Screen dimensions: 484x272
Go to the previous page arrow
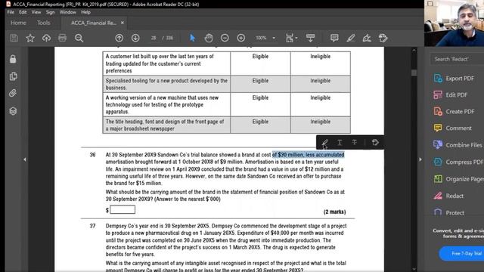(x=119, y=38)
